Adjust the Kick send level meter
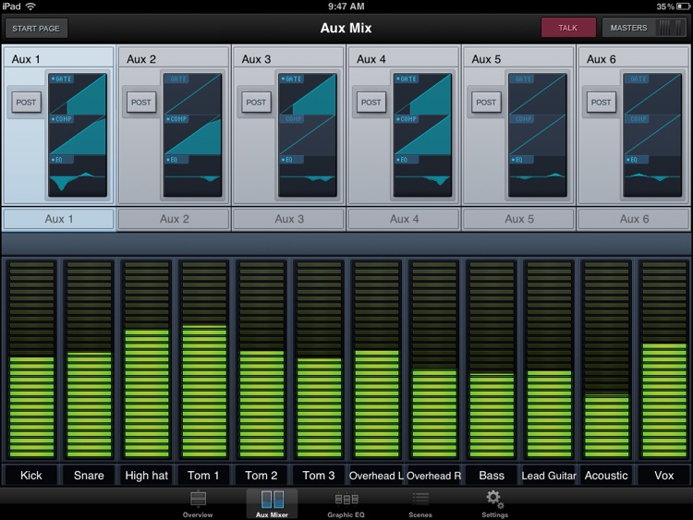The image size is (693, 520). coord(31,359)
